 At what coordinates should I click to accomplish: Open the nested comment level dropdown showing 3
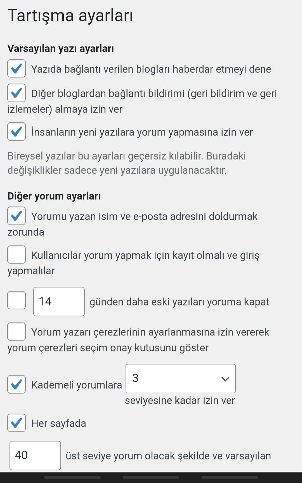pyautogui.click(x=181, y=379)
